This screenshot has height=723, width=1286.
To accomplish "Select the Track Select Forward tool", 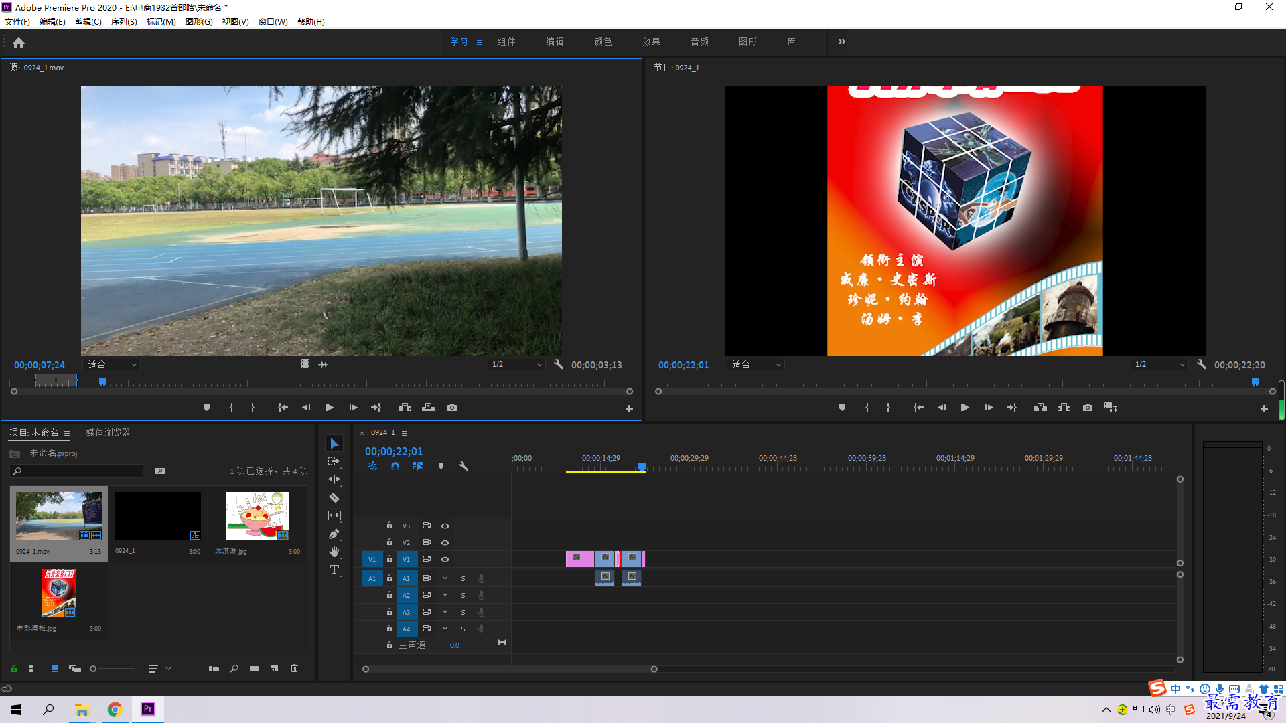I will coord(334,461).
